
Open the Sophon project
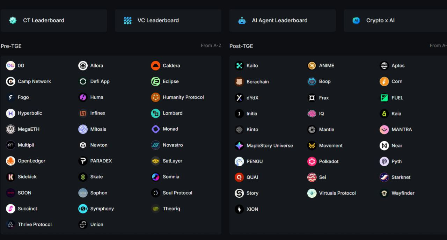coord(93,193)
